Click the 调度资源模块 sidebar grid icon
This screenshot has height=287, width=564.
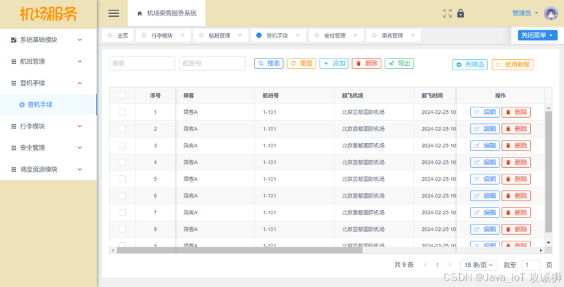click(14, 169)
